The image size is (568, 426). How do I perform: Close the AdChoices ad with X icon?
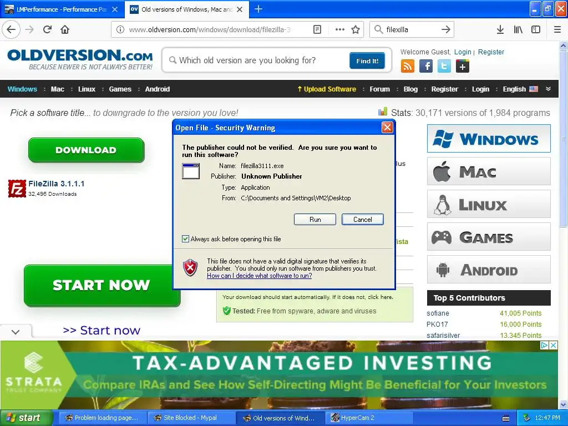[x=553, y=345]
